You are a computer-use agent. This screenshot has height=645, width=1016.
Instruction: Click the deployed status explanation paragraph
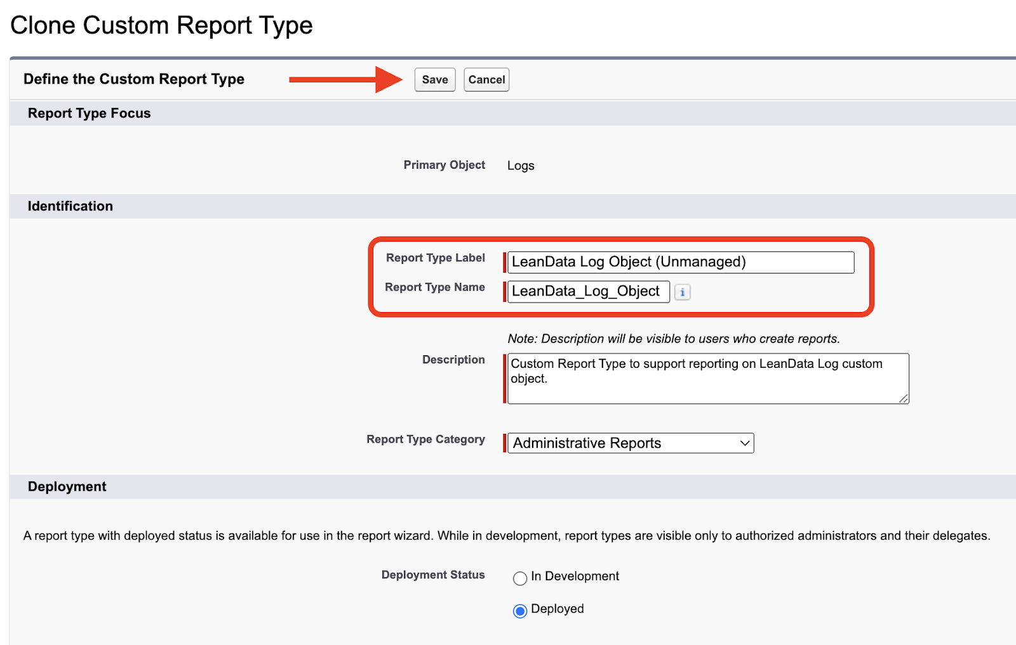[507, 536]
